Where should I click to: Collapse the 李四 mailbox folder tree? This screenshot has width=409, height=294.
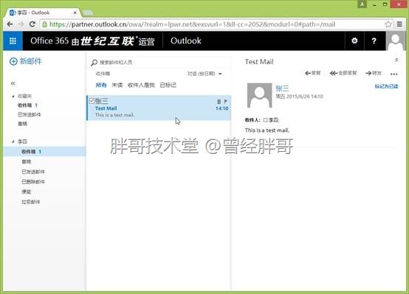click(13, 141)
